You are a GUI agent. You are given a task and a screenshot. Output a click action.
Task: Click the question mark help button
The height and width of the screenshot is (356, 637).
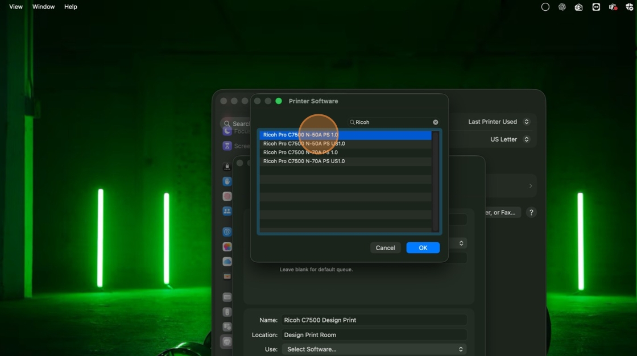click(531, 212)
